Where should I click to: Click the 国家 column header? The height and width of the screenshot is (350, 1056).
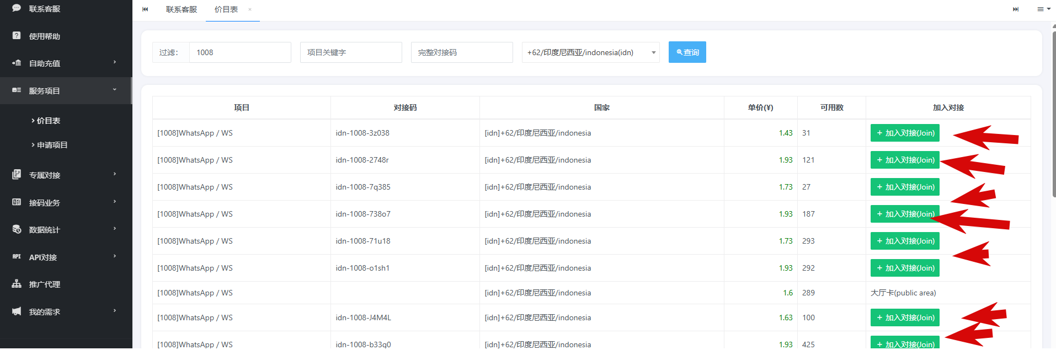(602, 107)
